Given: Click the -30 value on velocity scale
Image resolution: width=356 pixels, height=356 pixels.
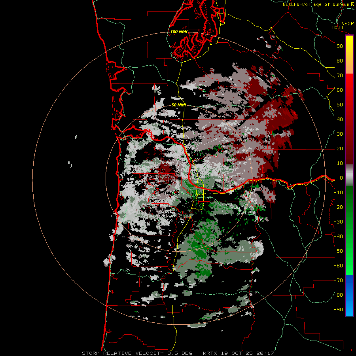Looking at the screenshot, I should (338, 222).
